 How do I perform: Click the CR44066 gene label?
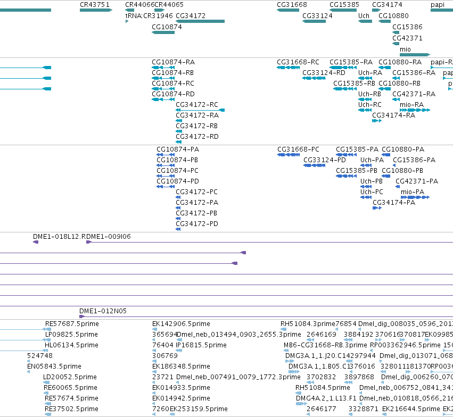point(140,5)
